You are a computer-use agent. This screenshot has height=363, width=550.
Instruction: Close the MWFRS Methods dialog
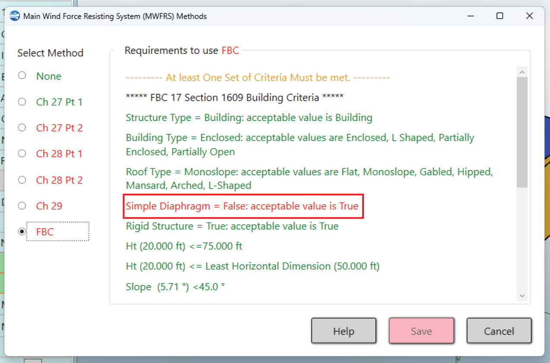(x=529, y=16)
